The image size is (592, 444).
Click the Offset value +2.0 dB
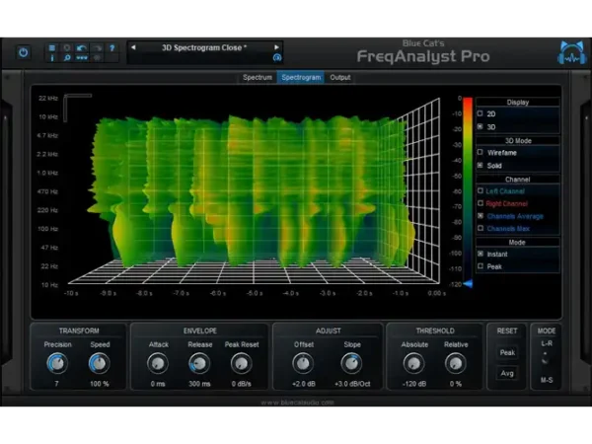pos(304,384)
